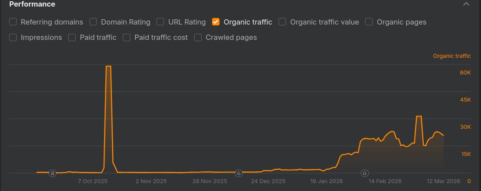Click the 'a' annotation marker near October
The width and height of the screenshot is (481, 191).
point(52,173)
